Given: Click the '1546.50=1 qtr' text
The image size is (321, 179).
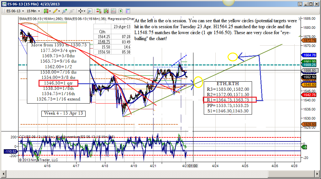Looking at the screenshot, I should [x=58, y=83].
